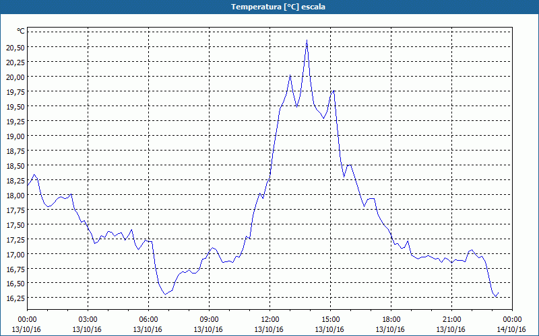
Task: Select the 16,50 y-axis label
Action: coord(15,284)
